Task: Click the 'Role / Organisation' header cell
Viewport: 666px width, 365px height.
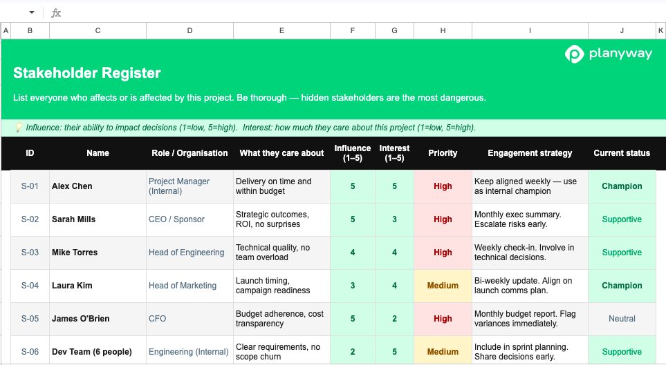Action: (x=190, y=153)
